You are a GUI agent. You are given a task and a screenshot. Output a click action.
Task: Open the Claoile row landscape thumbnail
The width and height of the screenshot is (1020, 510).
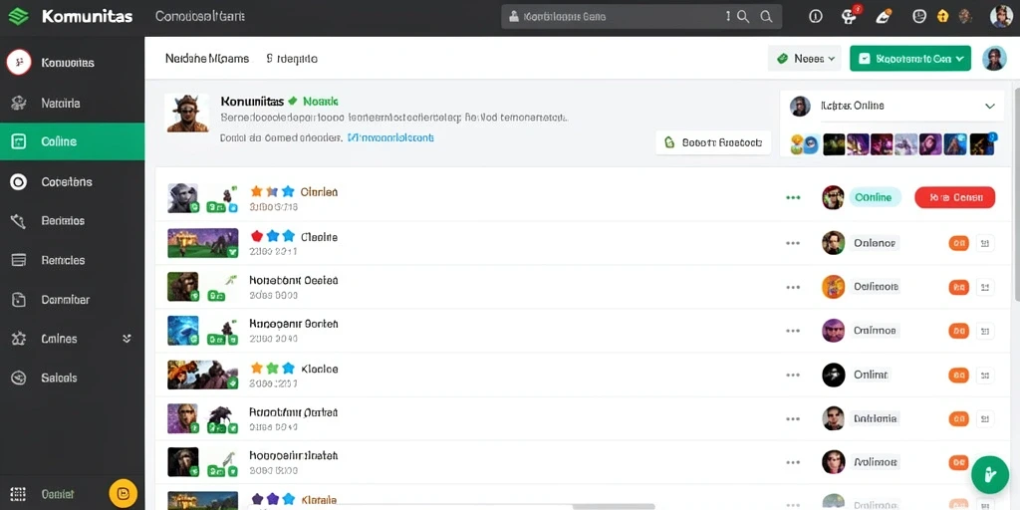click(x=203, y=243)
